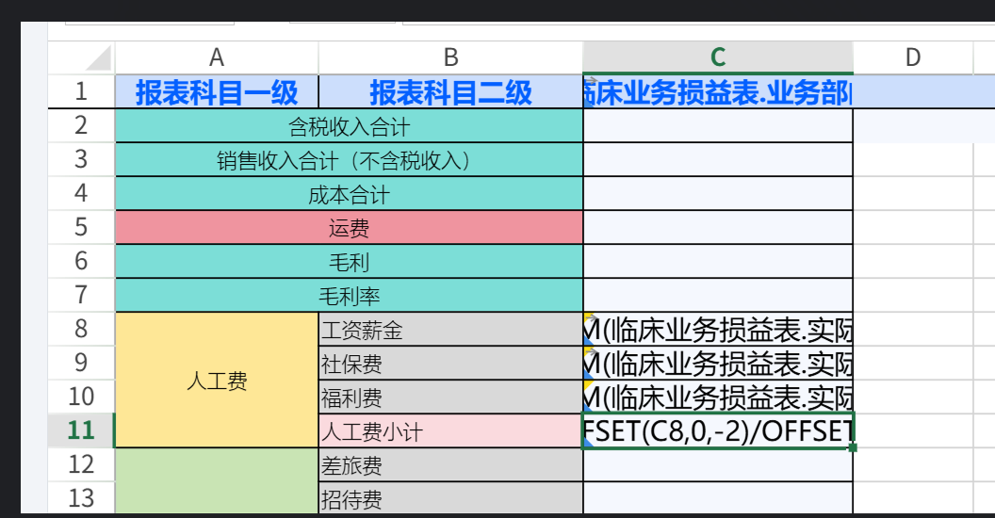Click formula cell C9 in 社保费 row
The image size is (995, 518).
click(718, 364)
